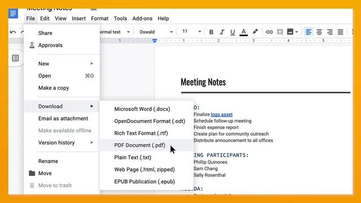
Task: Expand the Version history submenu arrow
Action: tap(92, 143)
